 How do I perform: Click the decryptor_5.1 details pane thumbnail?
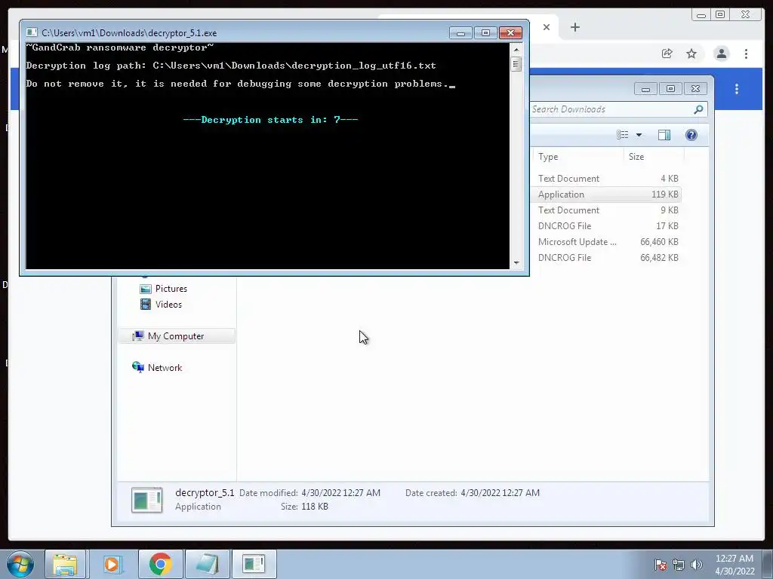147,501
